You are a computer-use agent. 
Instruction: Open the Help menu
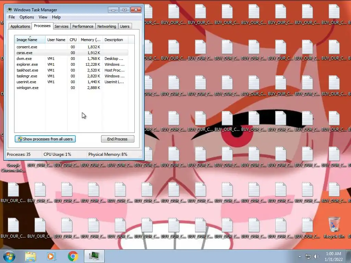tap(56, 17)
